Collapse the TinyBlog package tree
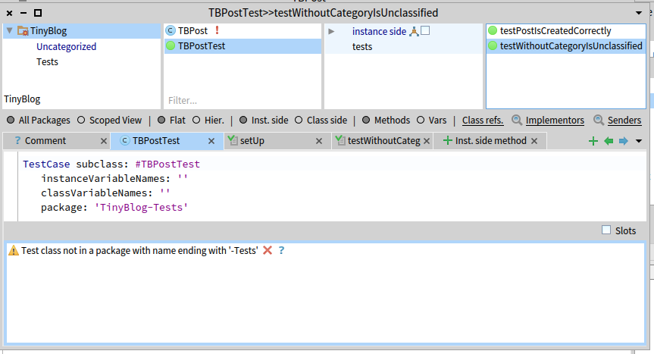The width and height of the screenshot is (654, 354). (9, 31)
